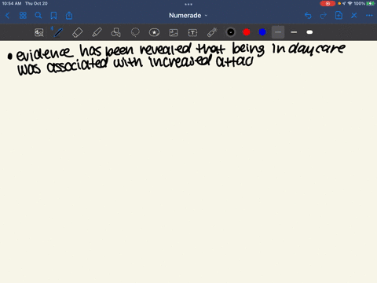This screenshot has height=283, width=377.
Task: Redo the last action
Action: pos(324,16)
